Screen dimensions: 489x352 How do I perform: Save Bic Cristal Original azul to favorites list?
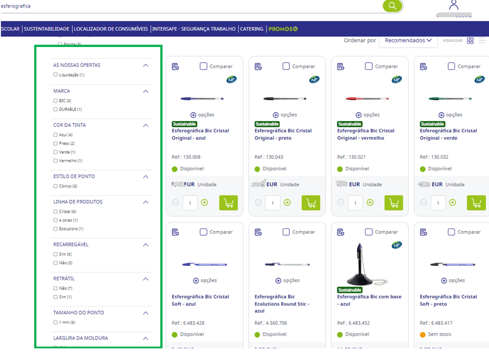tap(175, 66)
